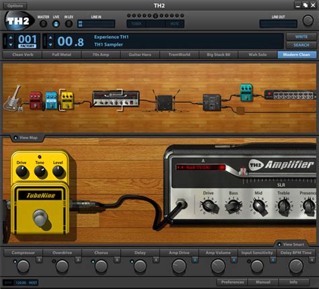Toggle the Compressor on/off LED
The image size is (319, 289).
click(15, 261)
